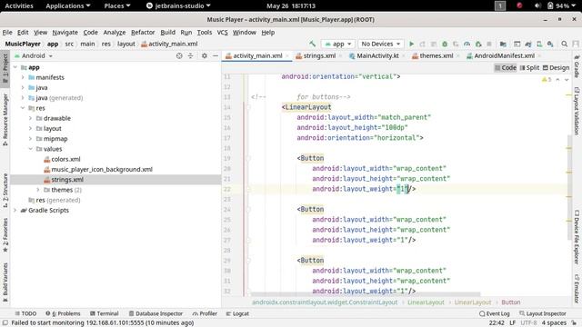The width and height of the screenshot is (582, 327).
Task: Toggle Build Variants sidebar panel
Action: point(5,282)
